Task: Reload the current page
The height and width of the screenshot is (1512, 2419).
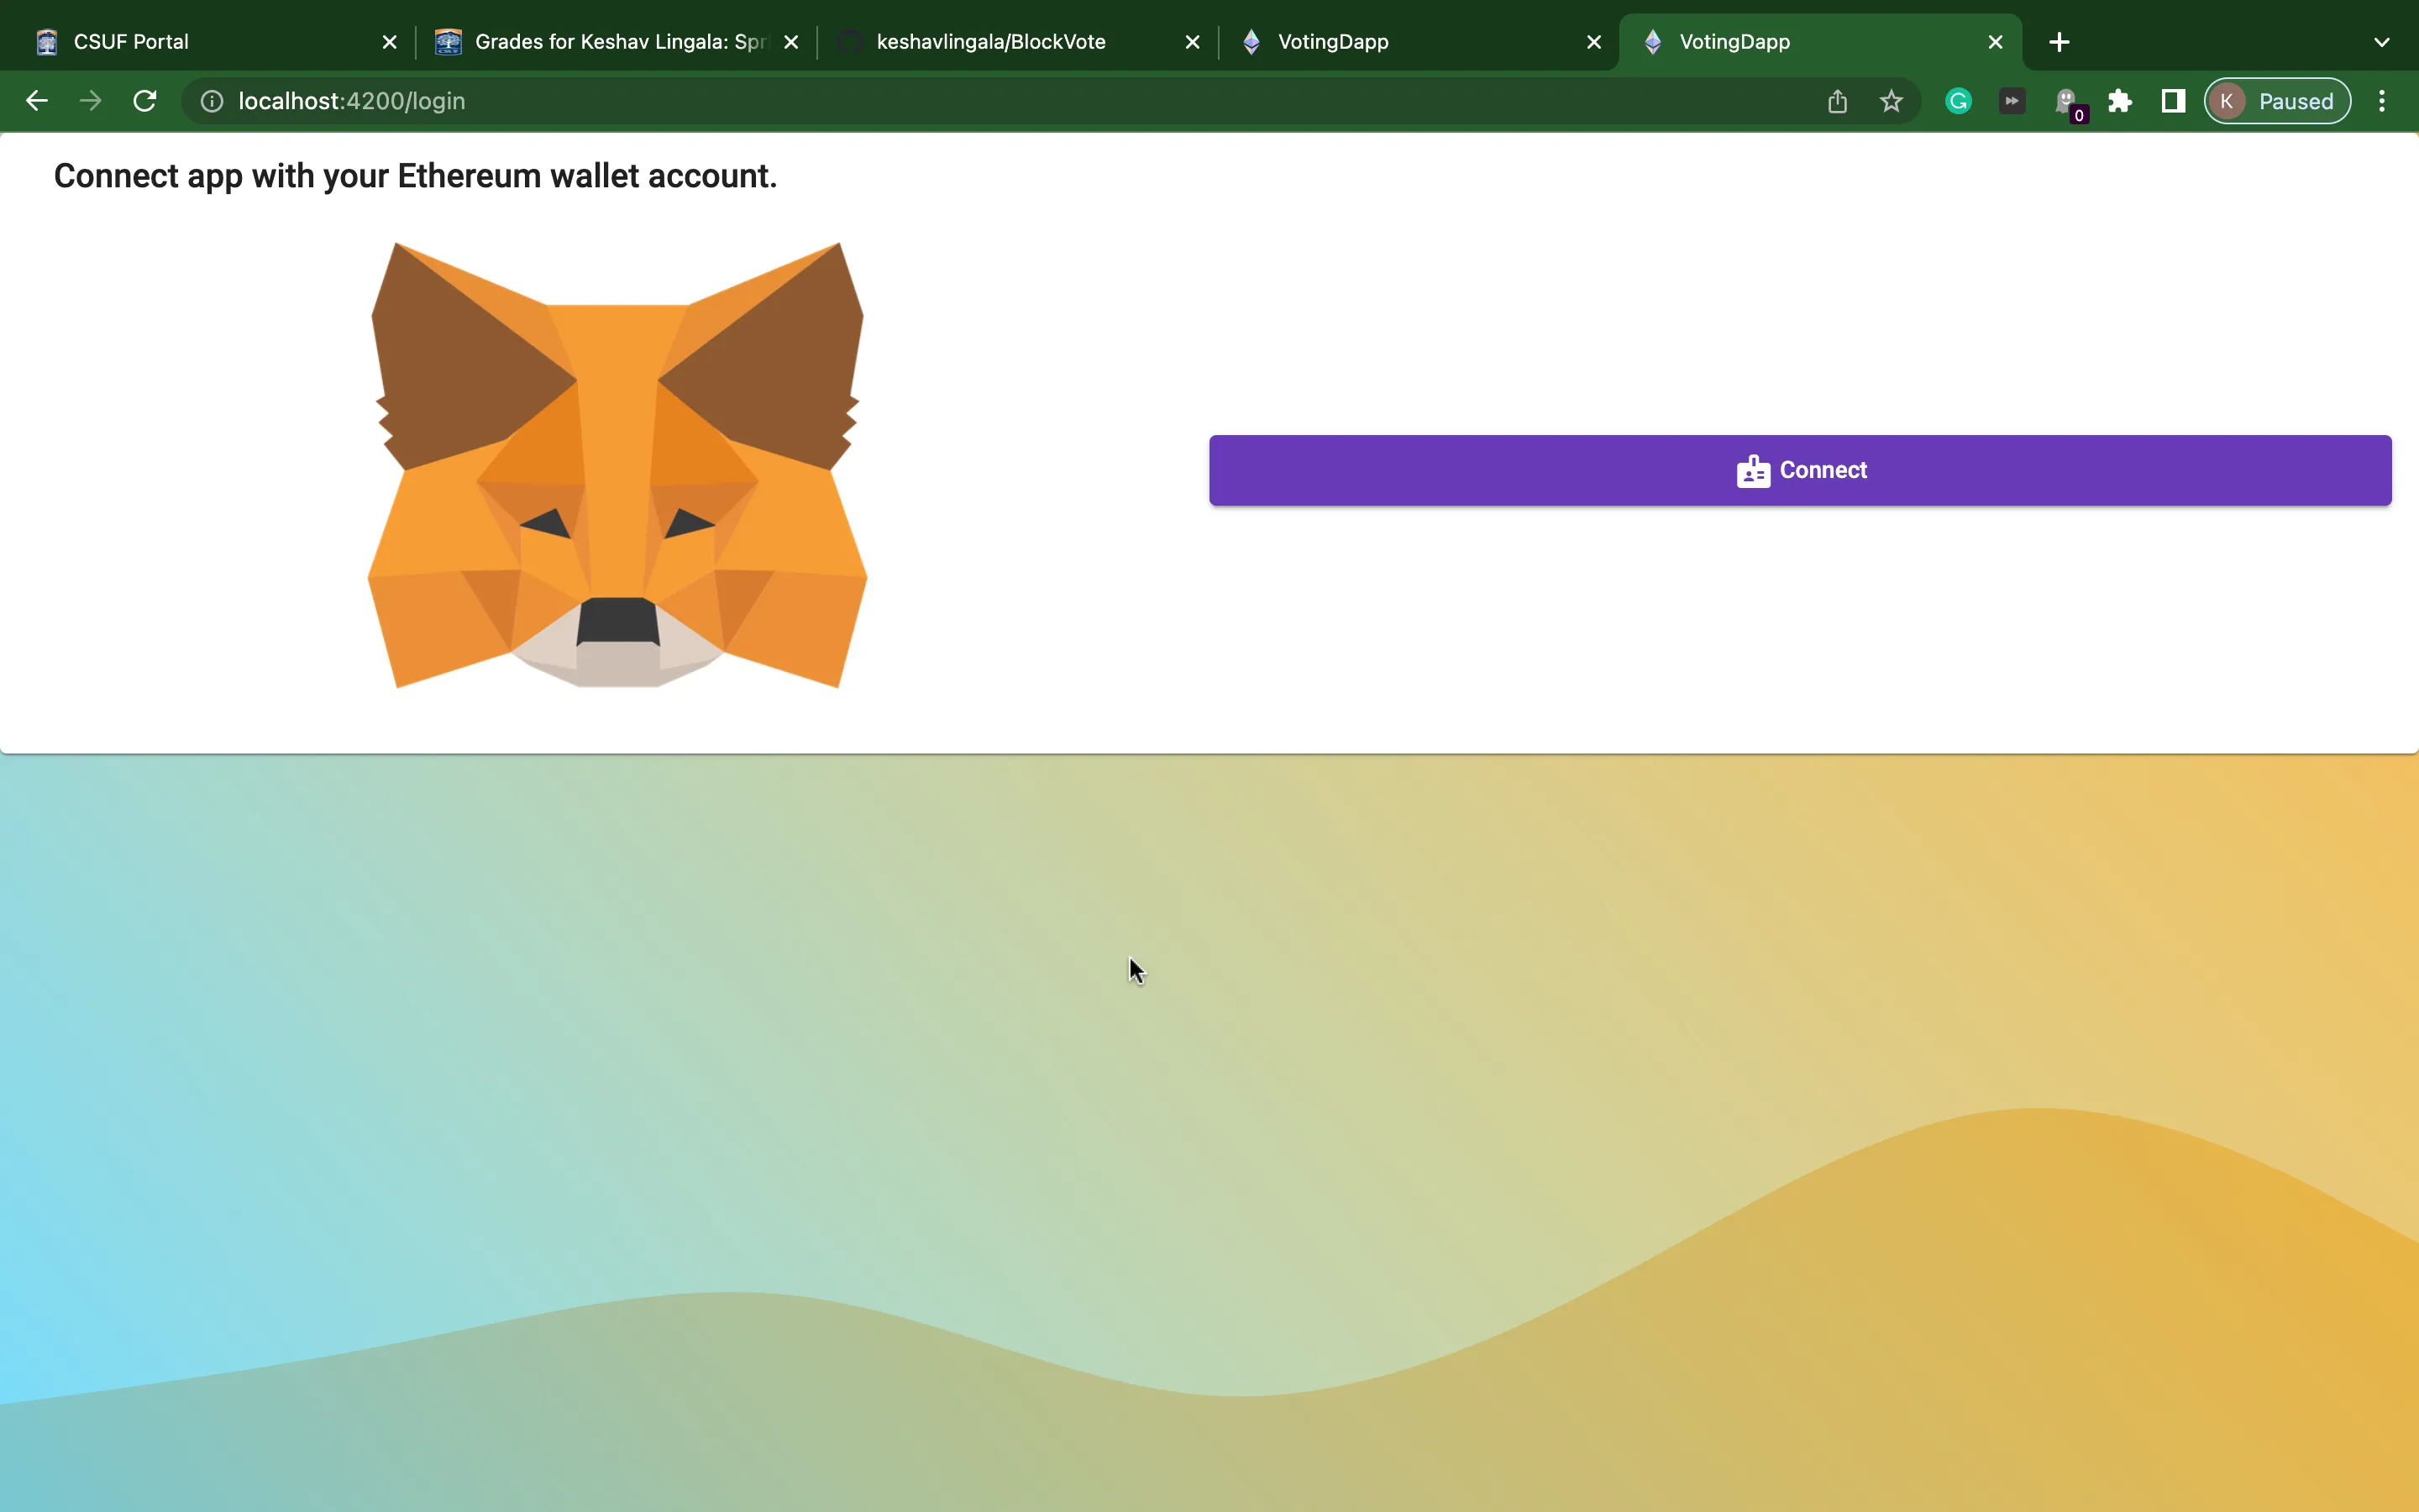Action: coord(145,101)
